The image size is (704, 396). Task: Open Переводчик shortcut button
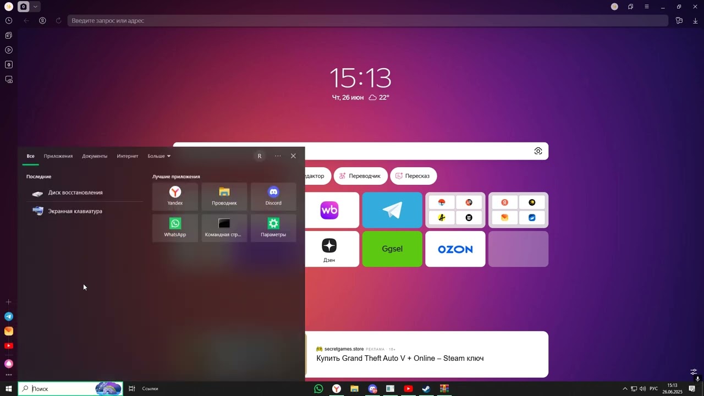tap(360, 176)
